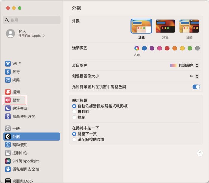Choose the 深色 appearance thumbnail
Screen dimensions: 209x183
165,26
